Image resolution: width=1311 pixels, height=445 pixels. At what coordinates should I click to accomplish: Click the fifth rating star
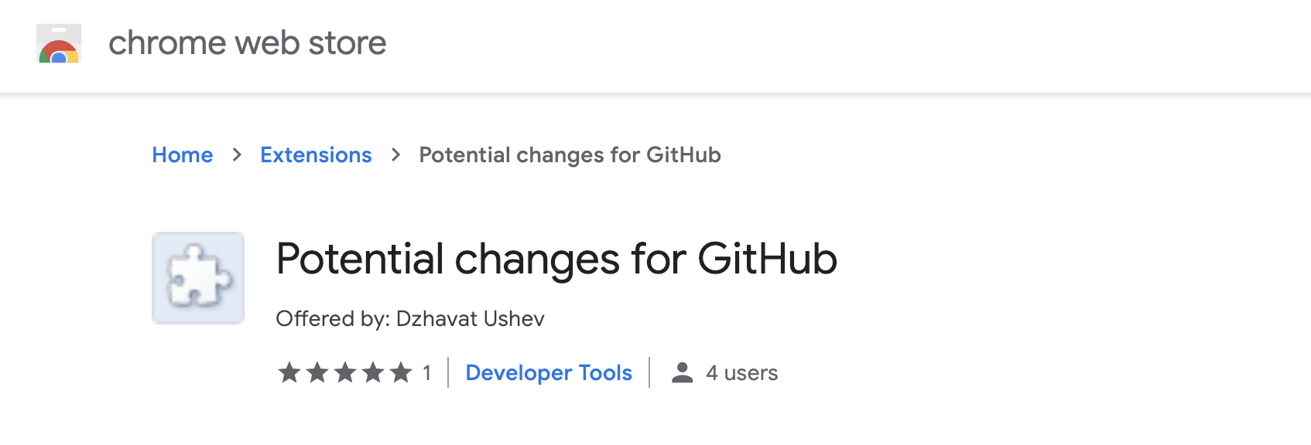point(401,373)
